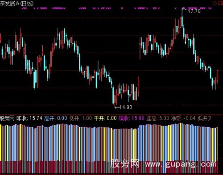Select the 低开: 1.00 indicator value
This screenshot has width=223, height=175.
tap(81, 118)
